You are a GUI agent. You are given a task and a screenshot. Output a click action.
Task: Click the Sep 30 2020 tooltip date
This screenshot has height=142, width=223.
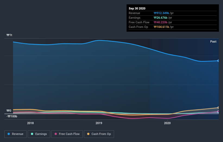click(137, 8)
